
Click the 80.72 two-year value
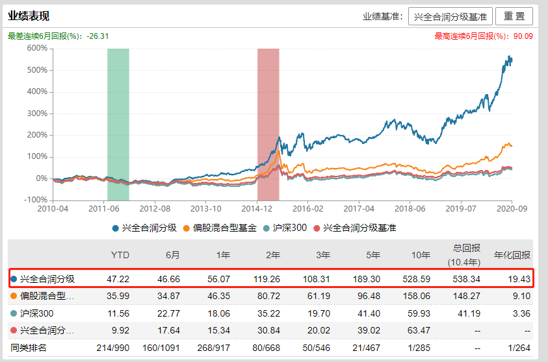pos(268,296)
